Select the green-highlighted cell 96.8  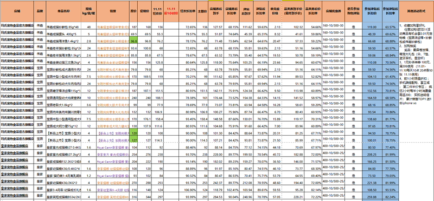(133, 41)
